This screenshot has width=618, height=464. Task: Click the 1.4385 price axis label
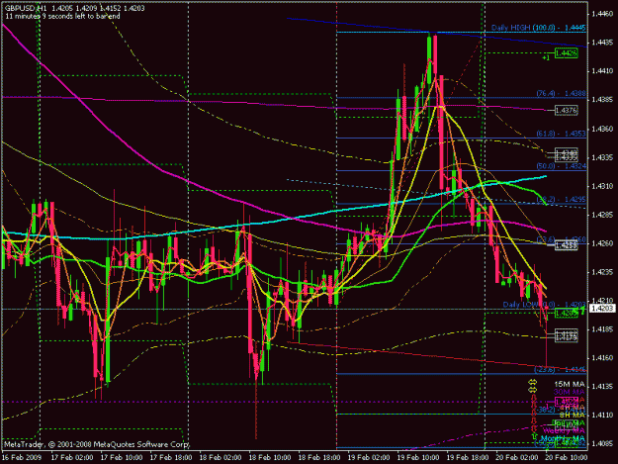[602, 100]
